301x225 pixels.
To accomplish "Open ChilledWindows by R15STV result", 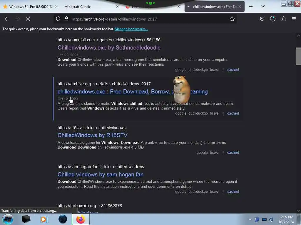I will [93, 135].
